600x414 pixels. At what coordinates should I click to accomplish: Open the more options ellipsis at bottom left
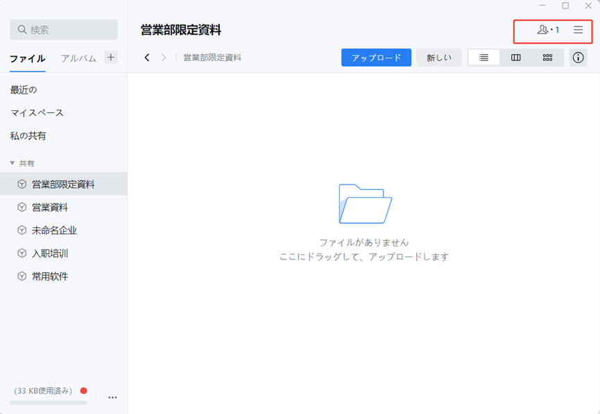[x=112, y=397]
